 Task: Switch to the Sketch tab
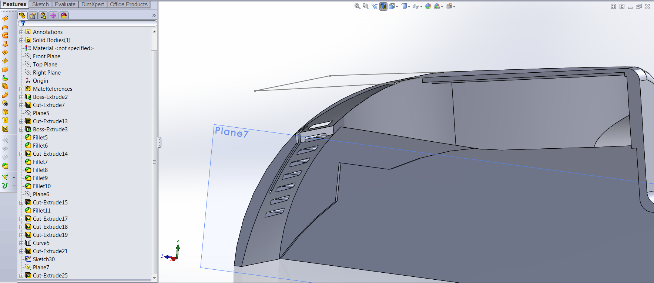click(x=40, y=4)
